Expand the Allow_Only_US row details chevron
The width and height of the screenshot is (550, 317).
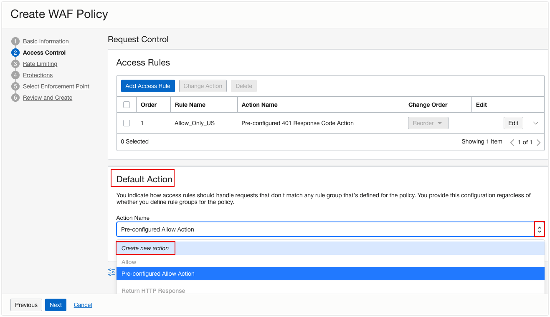coord(536,123)
